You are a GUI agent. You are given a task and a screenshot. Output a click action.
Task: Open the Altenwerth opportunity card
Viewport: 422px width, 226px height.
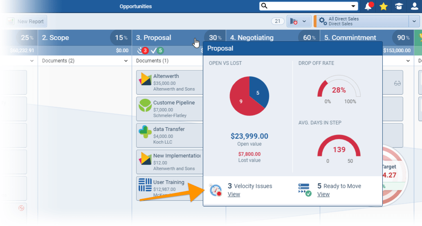[x=169, y=82]
